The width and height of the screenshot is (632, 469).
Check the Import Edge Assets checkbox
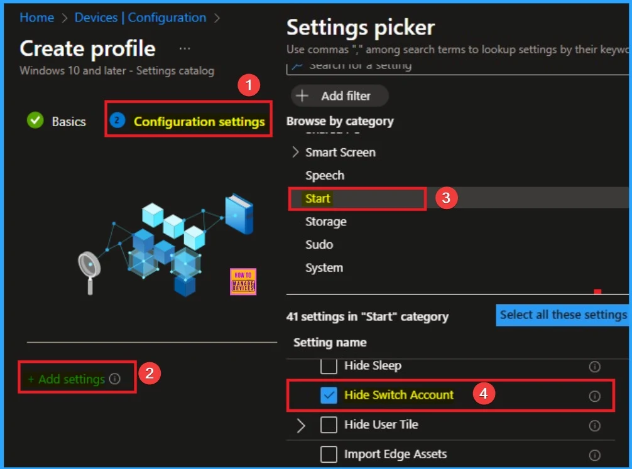point(329,455)
